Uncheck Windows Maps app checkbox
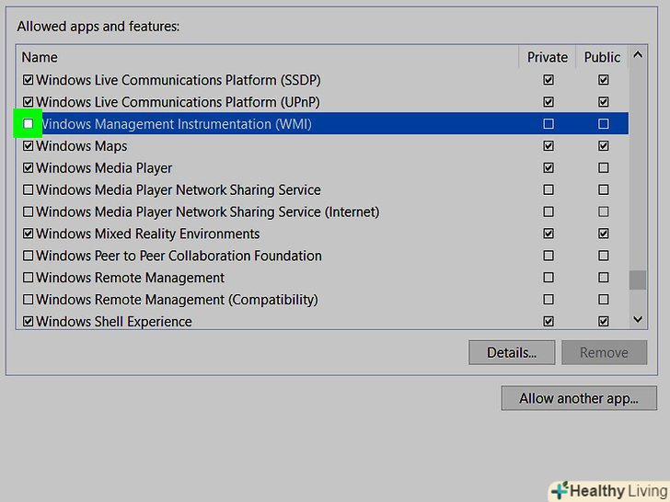The image size is (670, 502). [x=28, y=145]
